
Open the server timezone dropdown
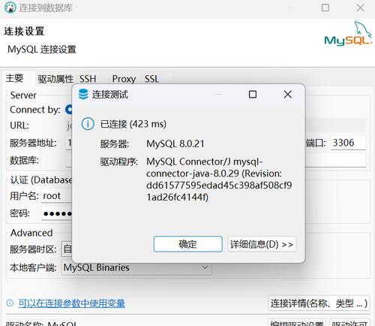click(67, 249)
